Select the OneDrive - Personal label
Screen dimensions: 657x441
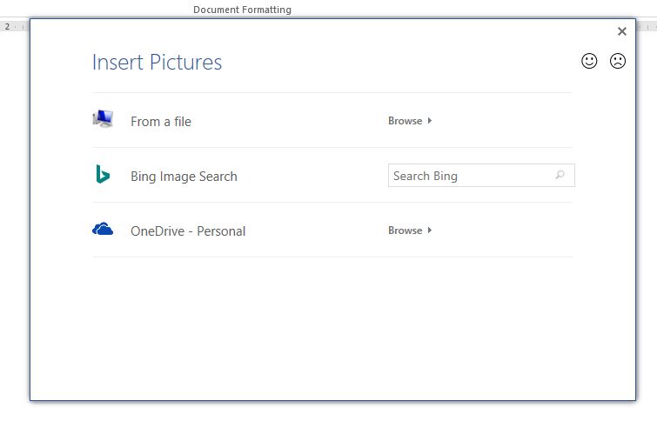tap(188, 231)
